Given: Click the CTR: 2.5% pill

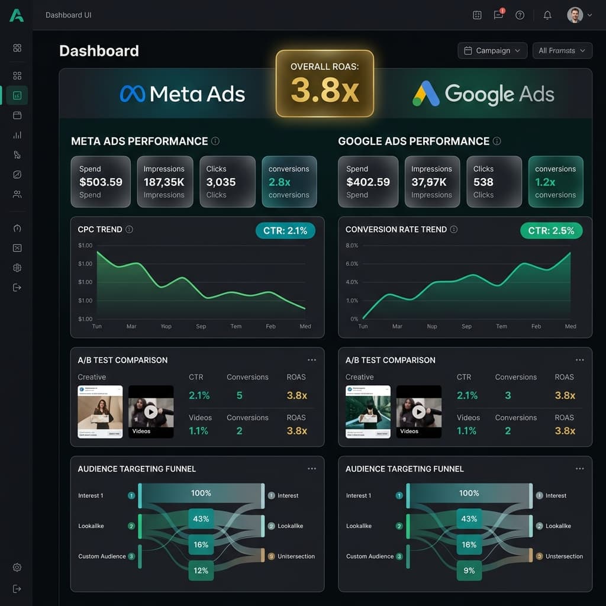Looking at the screenshot, I should [x=551, y=231].
